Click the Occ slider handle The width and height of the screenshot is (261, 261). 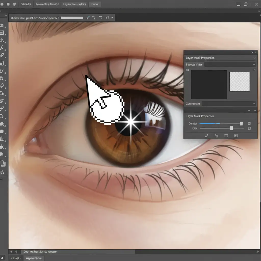click(231, 128)
